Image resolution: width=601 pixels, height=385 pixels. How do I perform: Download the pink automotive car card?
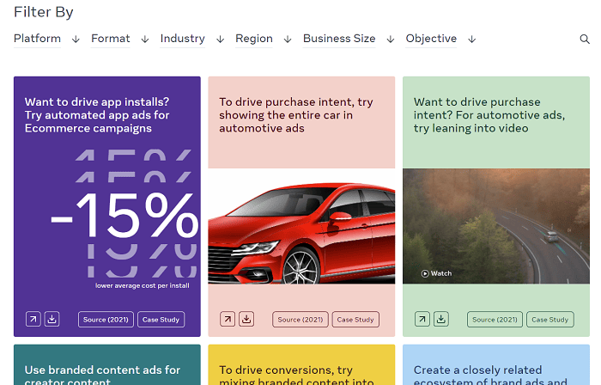(246, 319)
